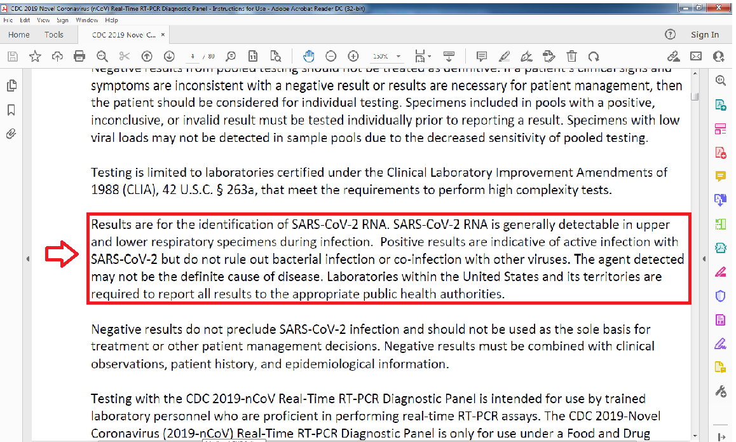The image size is (736, 442).
Task: Click the green Organize Pages icon in the right pane
Action: click(x=721, y=224)
